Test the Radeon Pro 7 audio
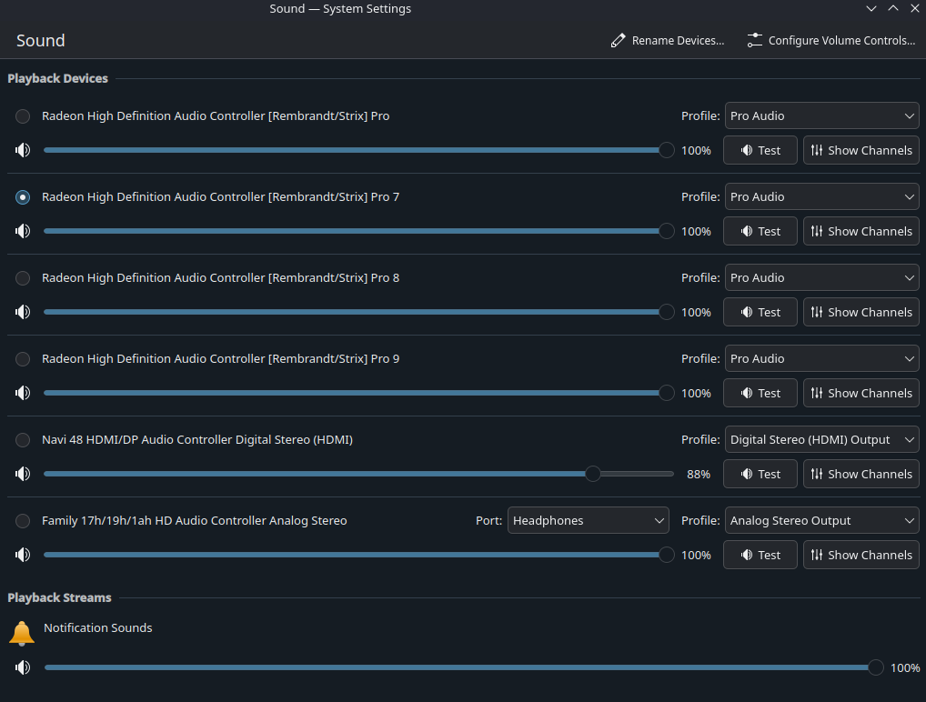Image resolution: width=926 pixels, height=702 pixels. [760, 231]
